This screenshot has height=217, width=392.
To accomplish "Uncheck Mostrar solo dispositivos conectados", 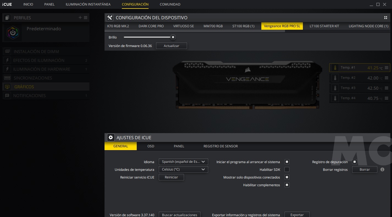I will pyautogui.click(x=287, y=177).
